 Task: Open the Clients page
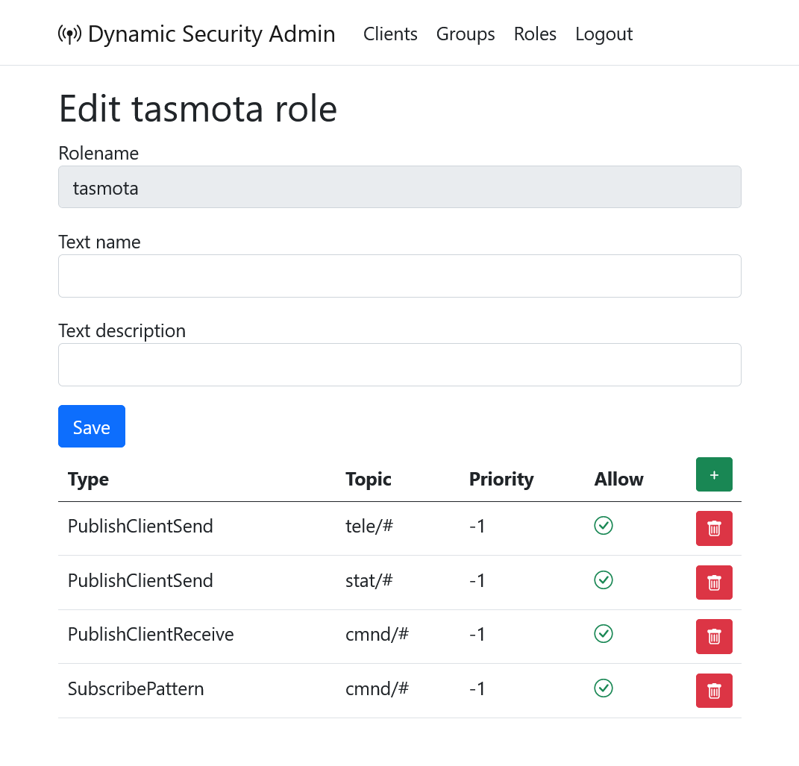[390, 34]
